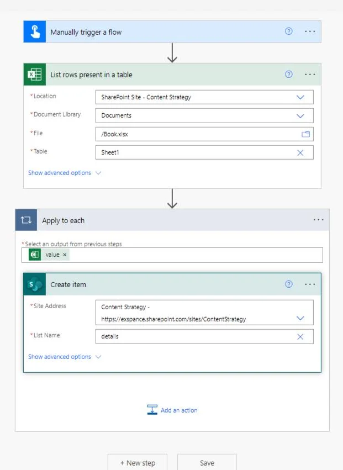The image size is (343, 470).
Task: Click the Apply to each loop icon
Action: 26,220
